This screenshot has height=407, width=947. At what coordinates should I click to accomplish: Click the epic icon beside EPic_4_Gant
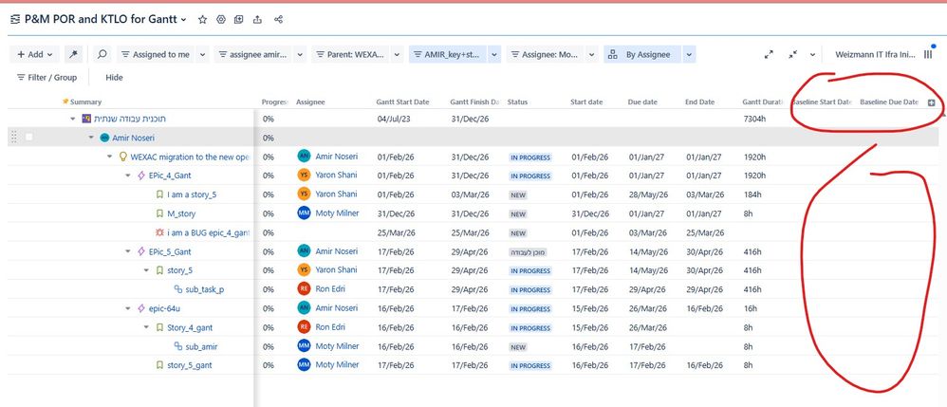(x=141, y=176)
